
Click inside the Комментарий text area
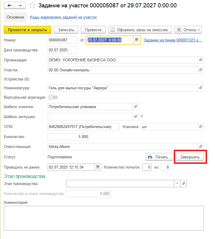104,218
